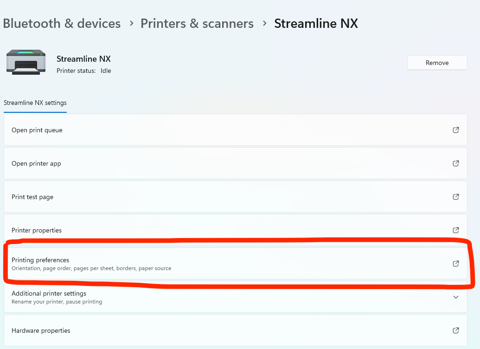Image resolution: width=480 pixels, height=349 pixels.
Task: Click the external-link icon for Hardware properties
Action: pos(455,330)
